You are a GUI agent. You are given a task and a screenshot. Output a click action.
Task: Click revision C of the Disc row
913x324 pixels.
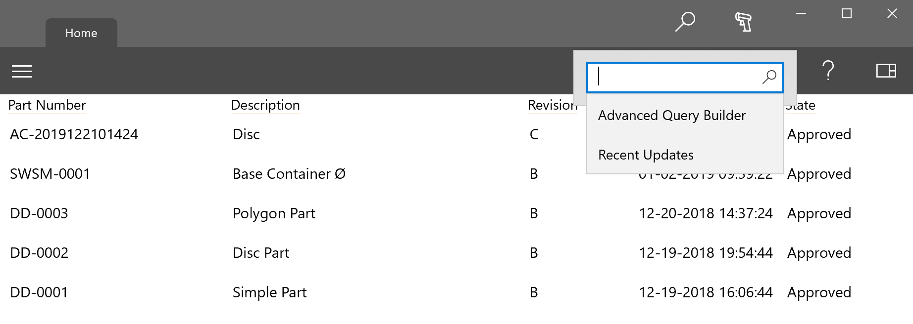[534, 134]
